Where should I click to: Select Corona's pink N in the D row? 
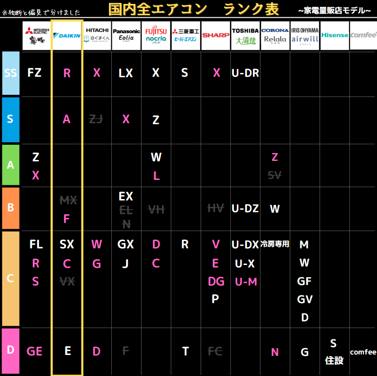(x=275, y=352)
